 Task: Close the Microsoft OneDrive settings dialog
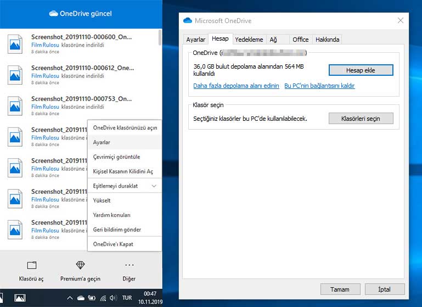(x=401, y=20)
